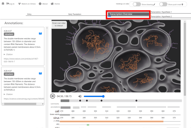Toggle the Show drawing switch
The width and height of the screenshot is (191, 128).
[x=137, y=4]
